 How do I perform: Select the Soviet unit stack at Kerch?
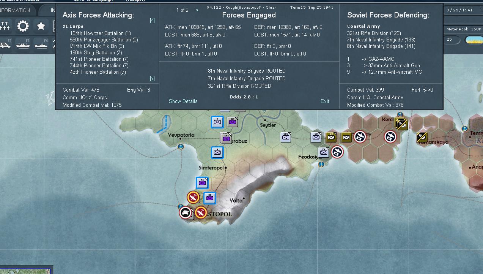[x=401, y=124]
